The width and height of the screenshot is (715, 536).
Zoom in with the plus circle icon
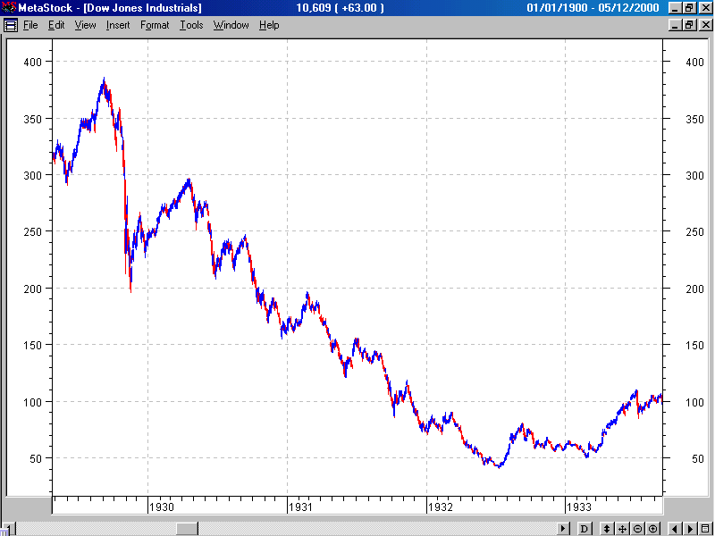(x=653, y=529)
